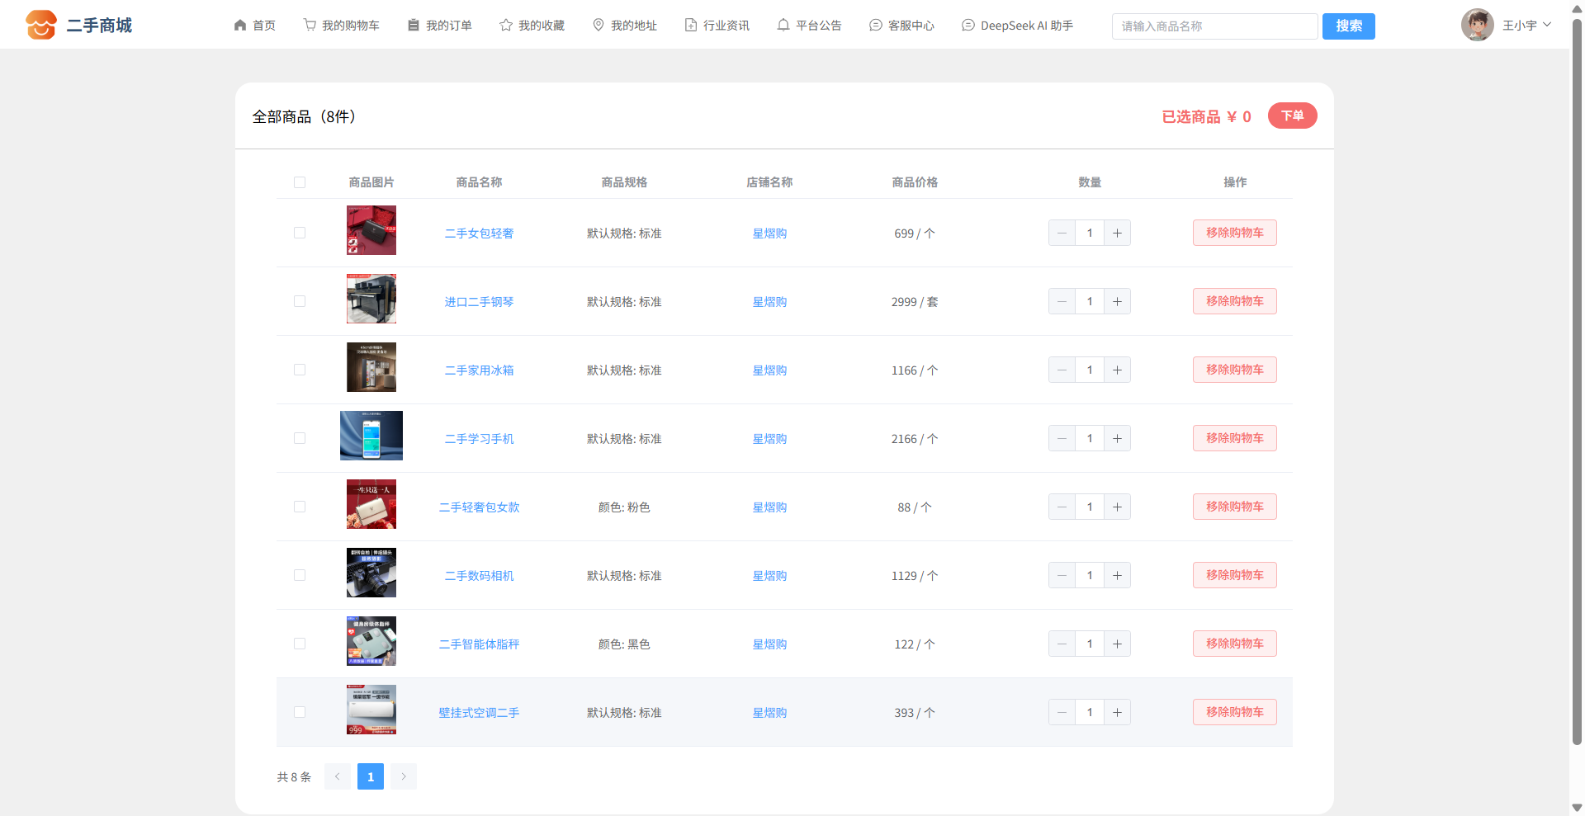
Task: Toggle the select-all checkbox in table header
Action: (300, 182)
